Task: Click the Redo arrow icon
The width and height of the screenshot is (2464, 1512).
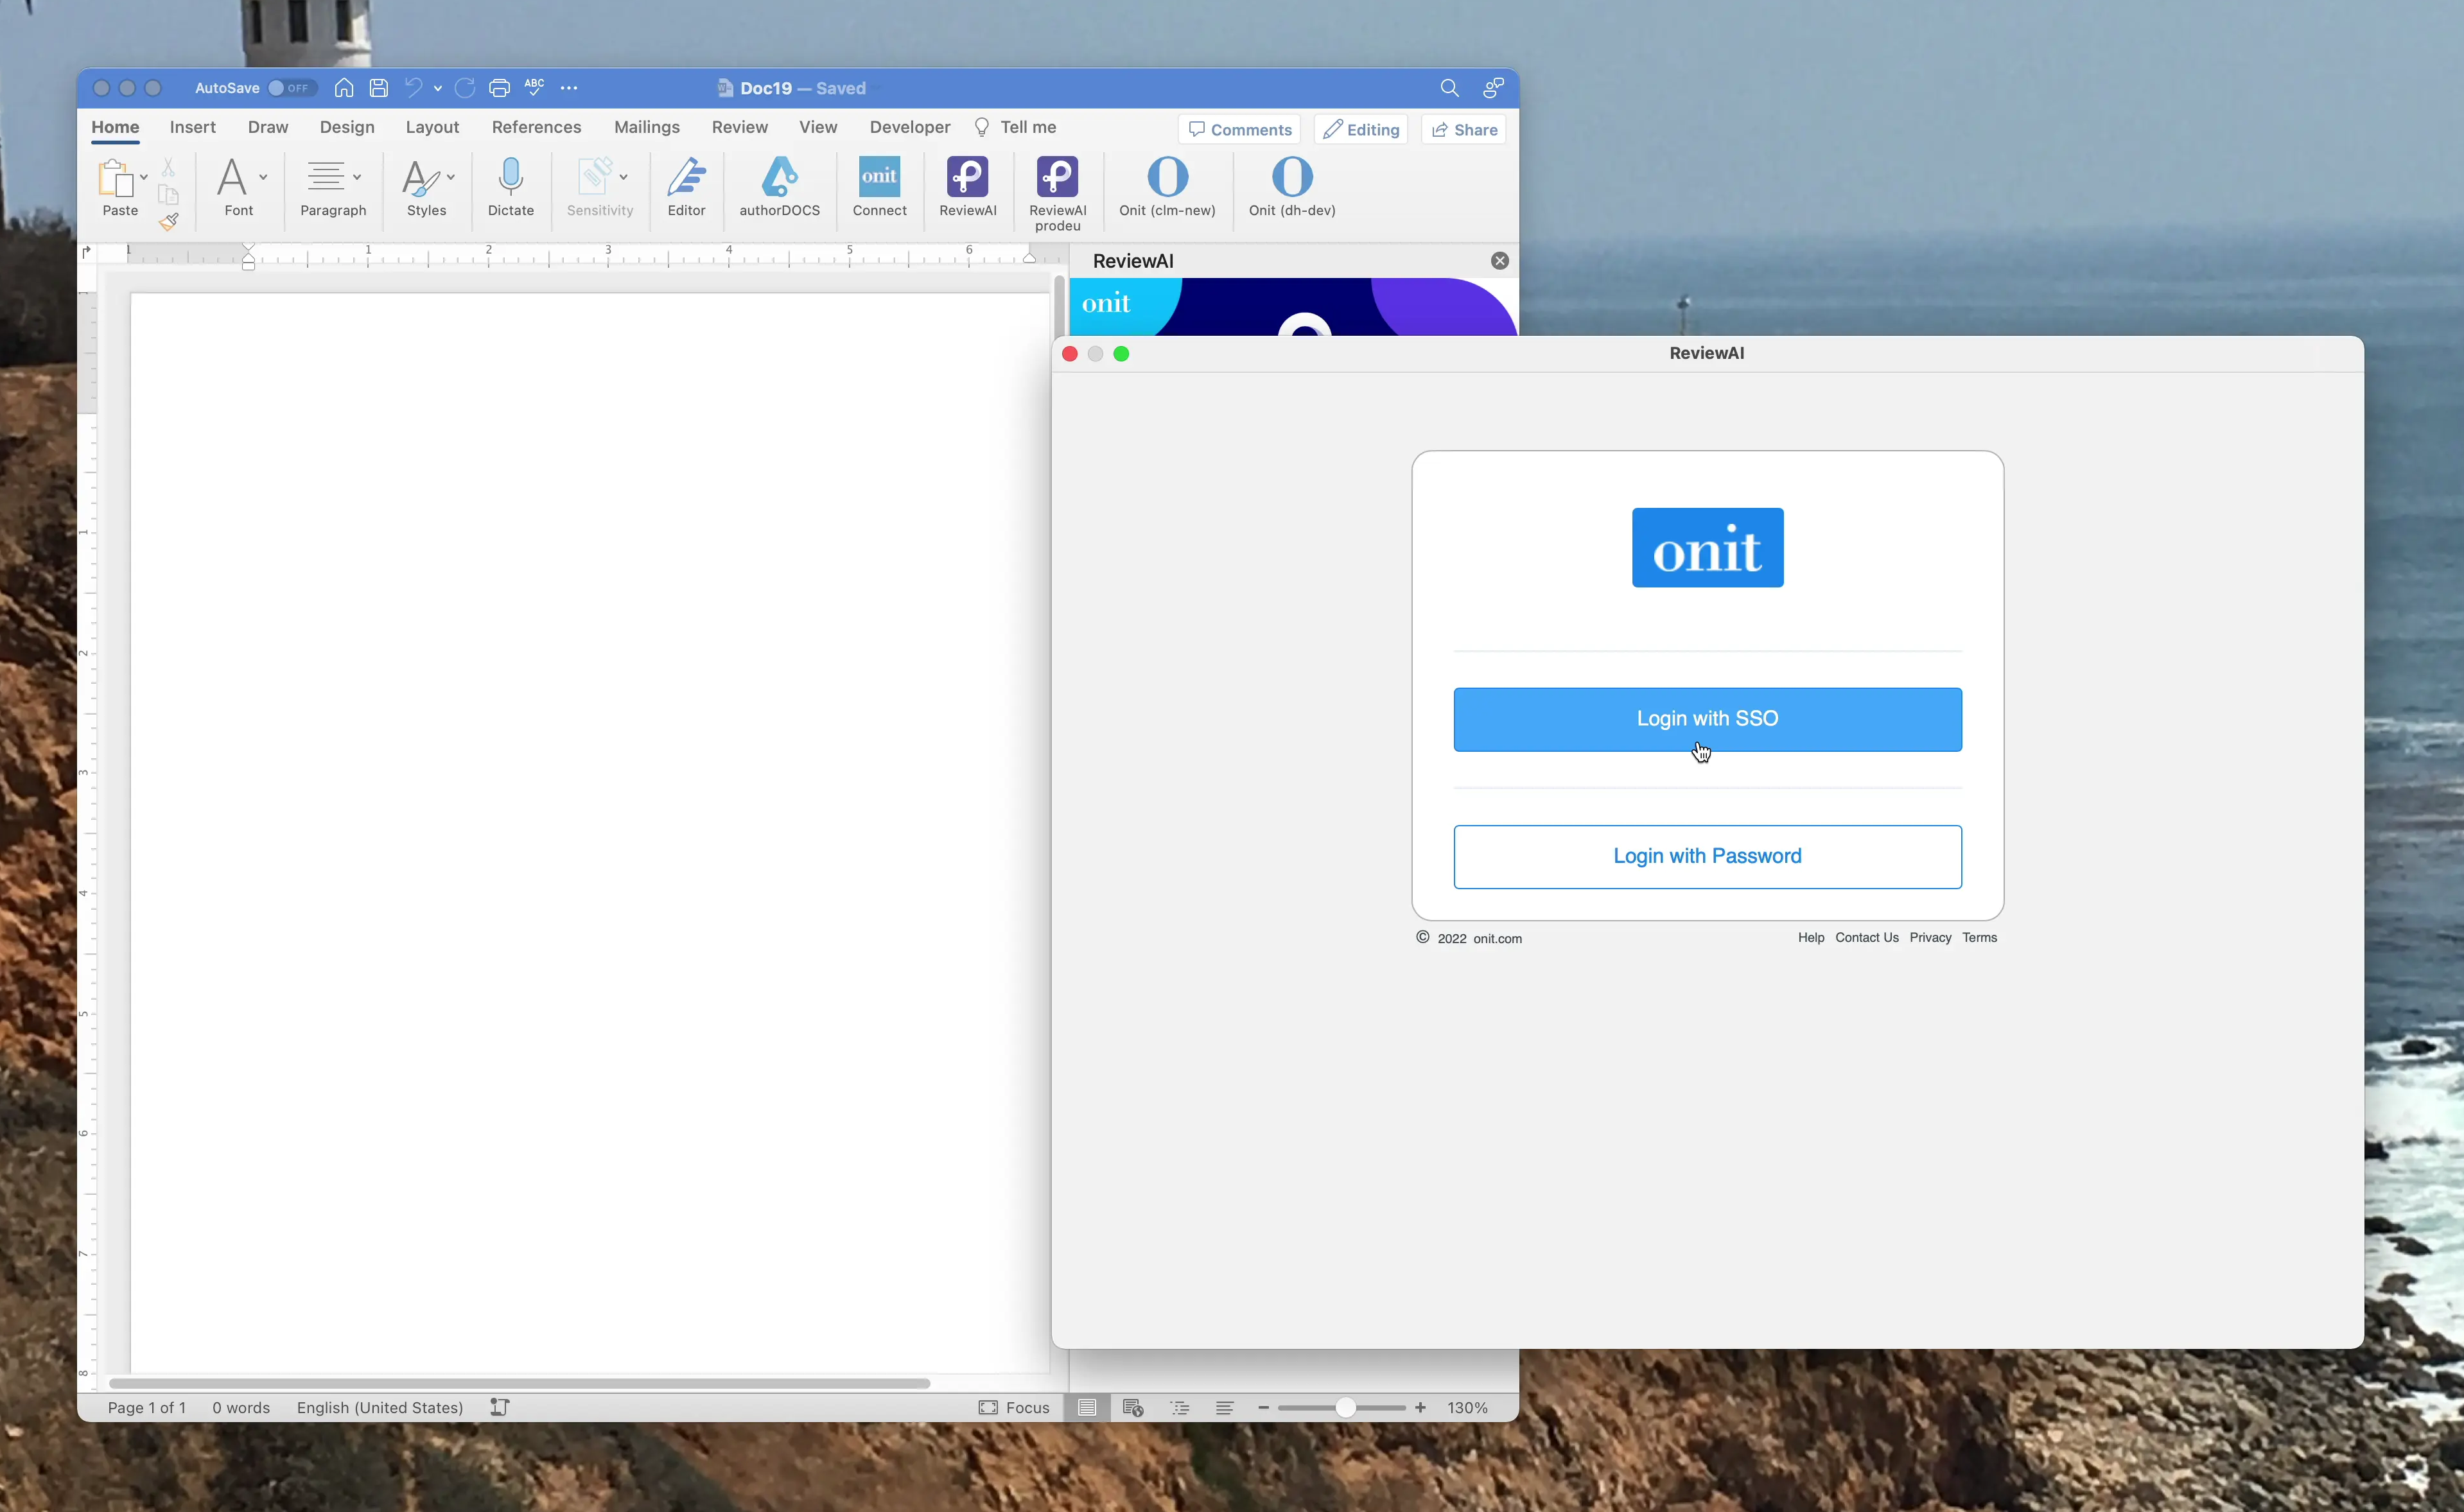Action: coord(465,88)
